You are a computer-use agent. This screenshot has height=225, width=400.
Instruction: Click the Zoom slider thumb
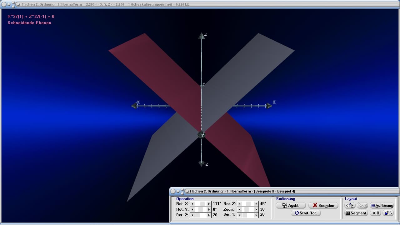click(x=247, y=209)
